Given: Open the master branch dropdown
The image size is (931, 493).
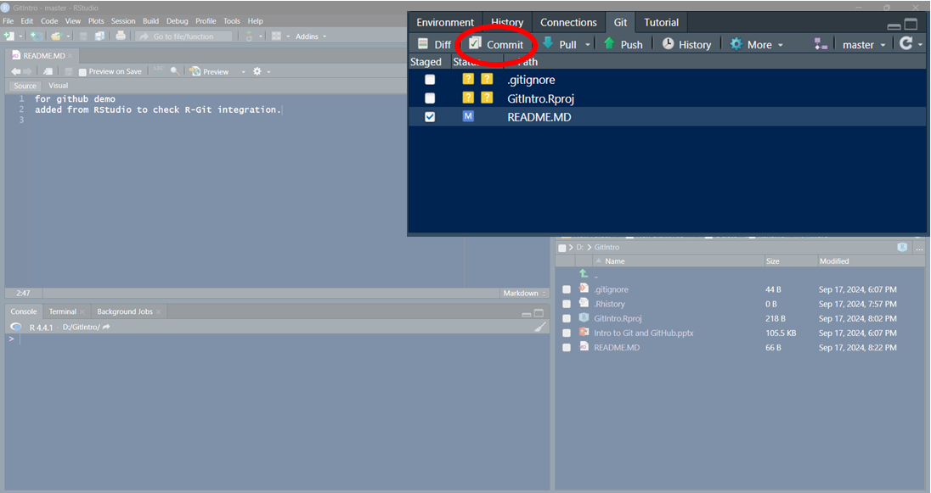Looking at the screenshot, I should pos(864,45).
